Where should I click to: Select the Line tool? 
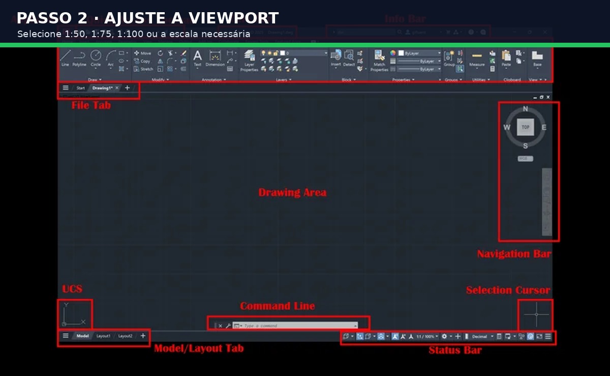[65, 58]
